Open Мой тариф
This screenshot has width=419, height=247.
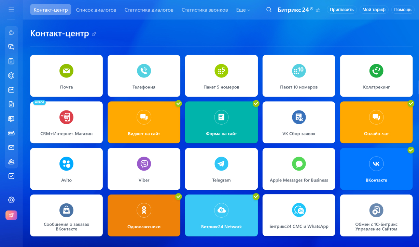374,10
